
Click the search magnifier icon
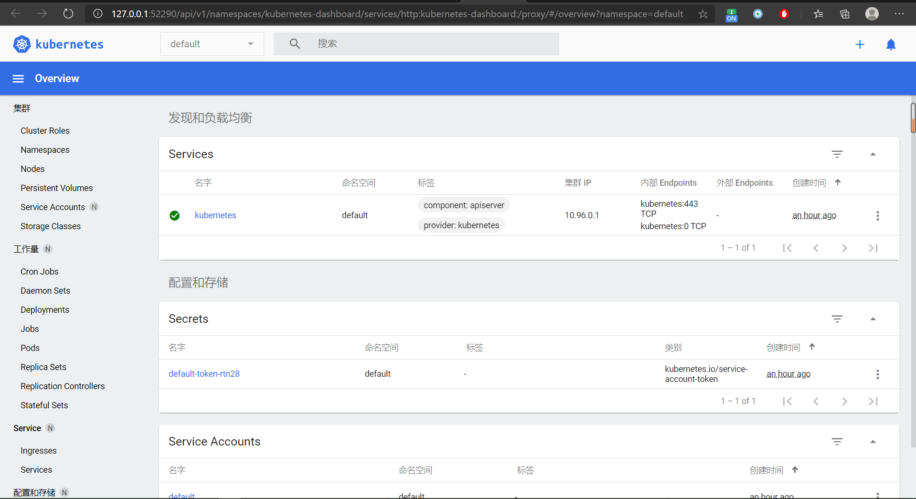(x=295, y=44)
